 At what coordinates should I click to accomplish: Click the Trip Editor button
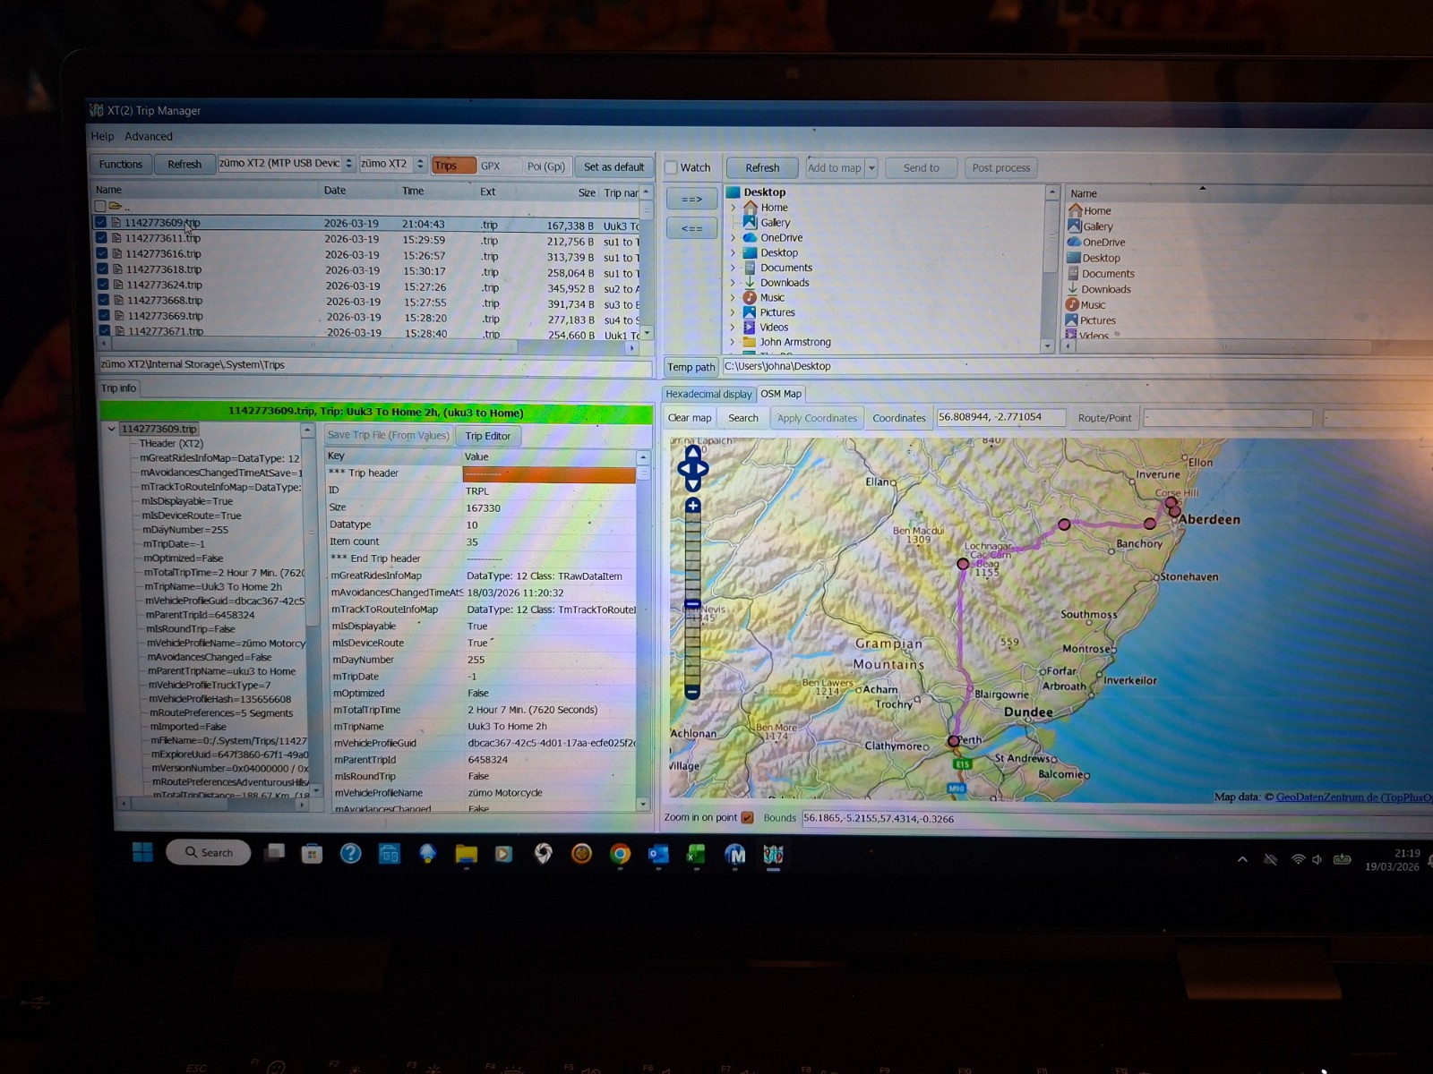[487, 436]
